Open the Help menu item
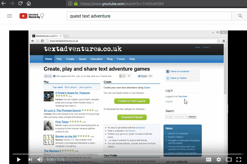 (132, 59)
